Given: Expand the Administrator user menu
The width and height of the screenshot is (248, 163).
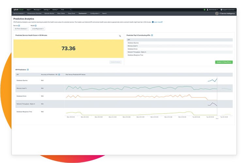Looking at the screenshot, I should 212,10.
